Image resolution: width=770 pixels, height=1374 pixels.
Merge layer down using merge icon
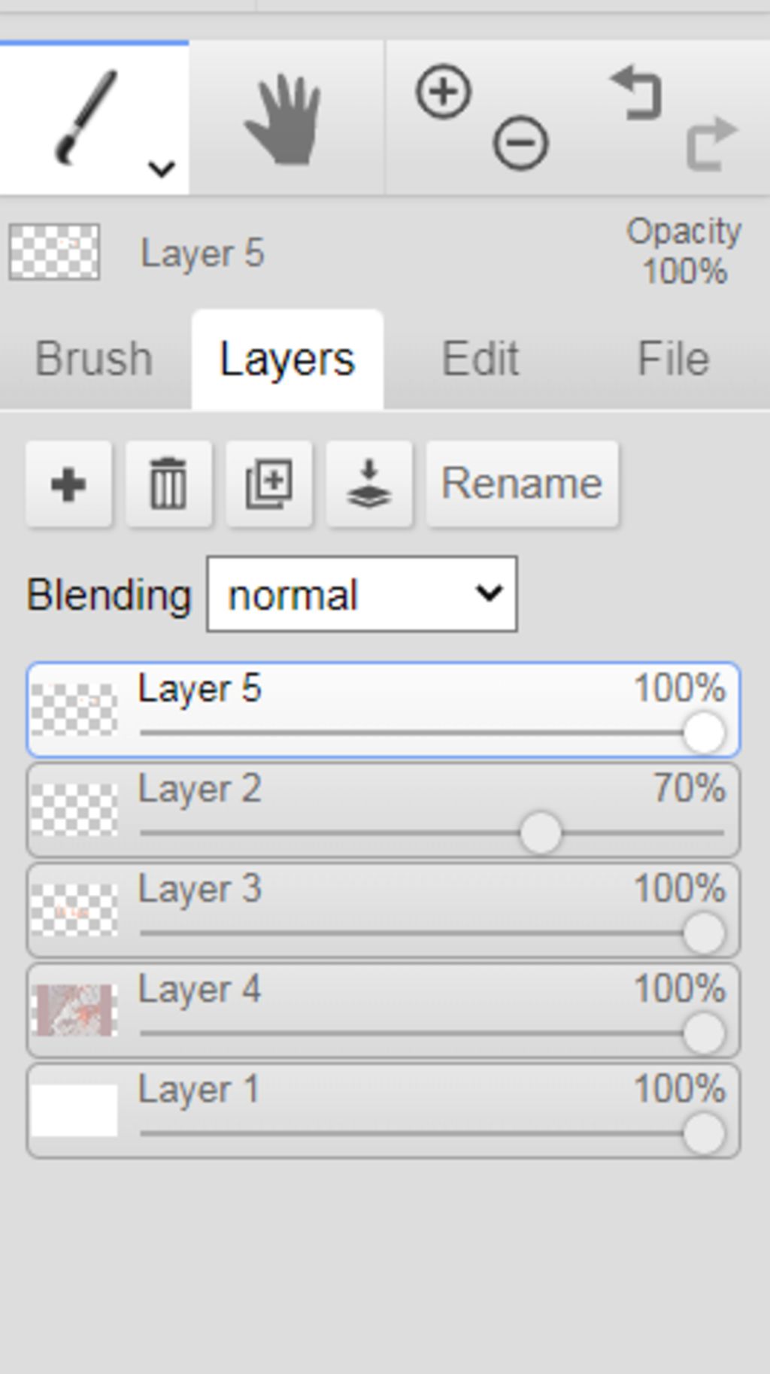point(369,484)
